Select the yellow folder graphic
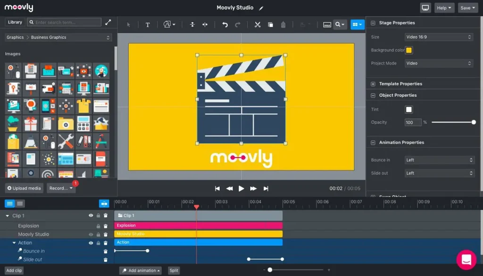Viewport: 483px width, 276px height. [x=66, y=124]
